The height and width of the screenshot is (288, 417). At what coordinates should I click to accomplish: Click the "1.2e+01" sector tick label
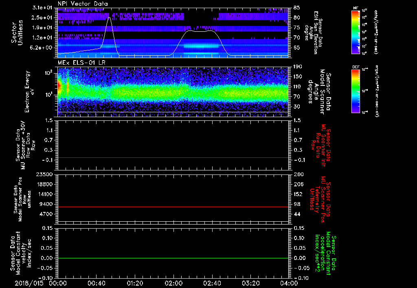42,38
